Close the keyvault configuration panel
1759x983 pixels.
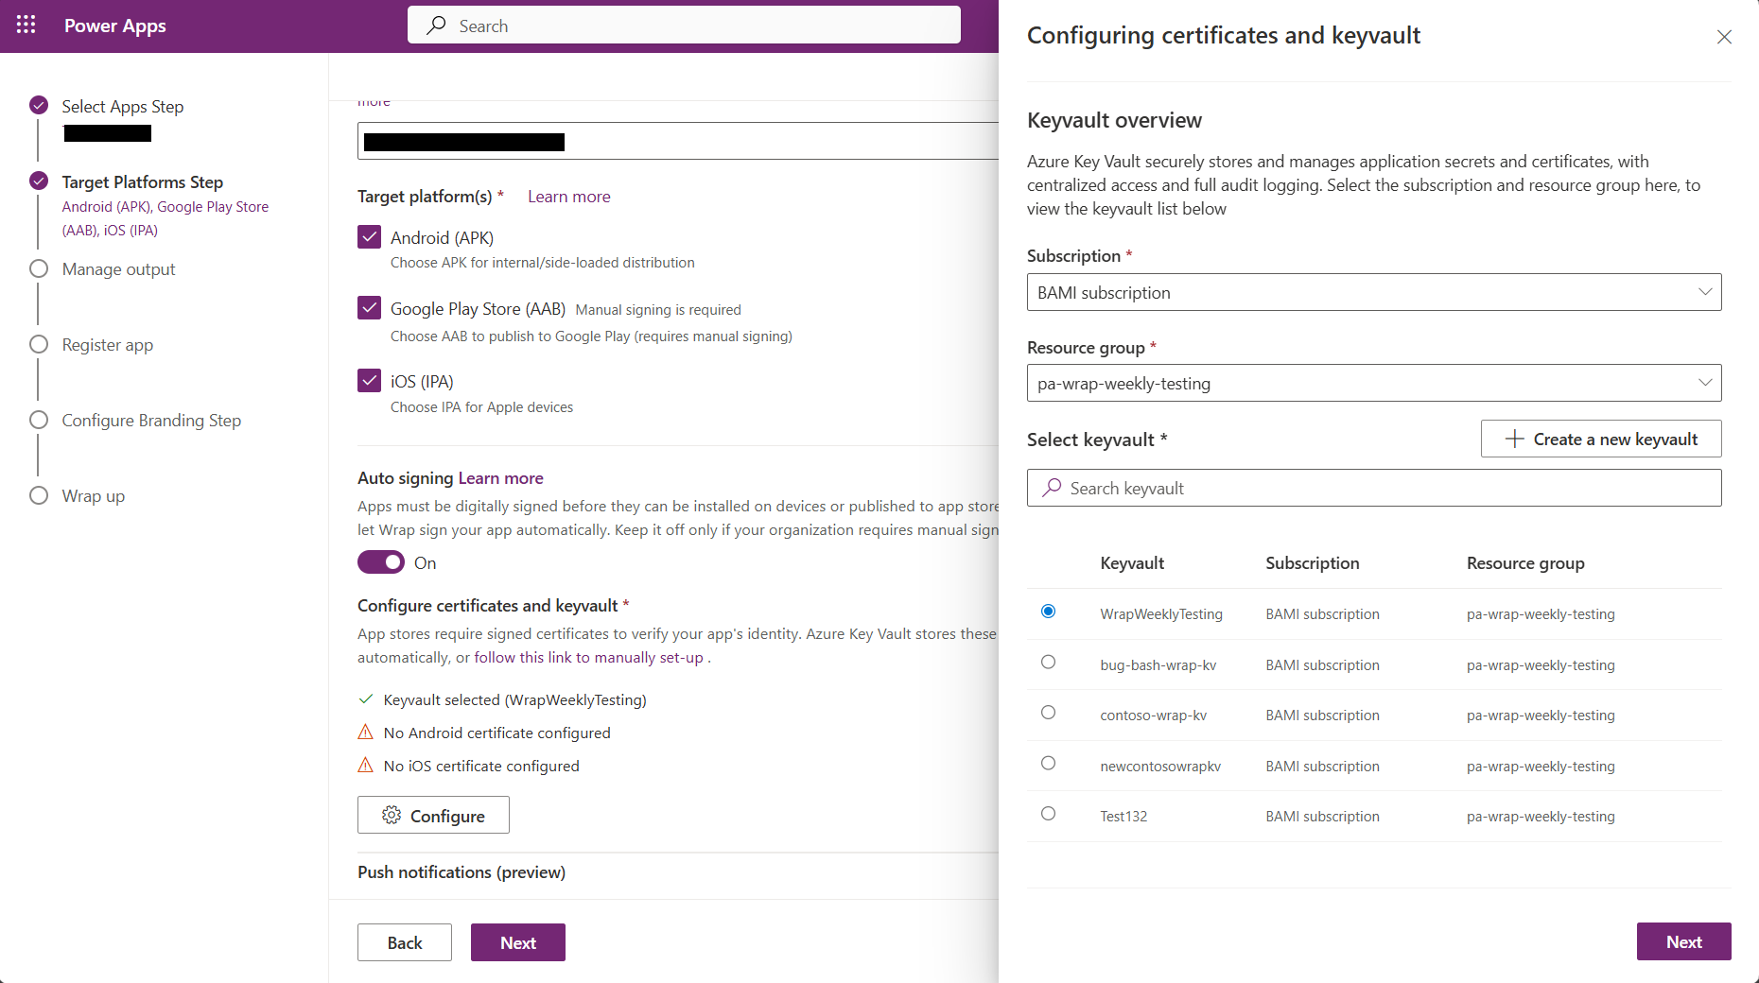[x=1724, y=37]
